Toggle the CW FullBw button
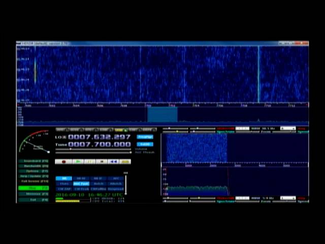Screen dimensions: 325x244 coord(98,189)
